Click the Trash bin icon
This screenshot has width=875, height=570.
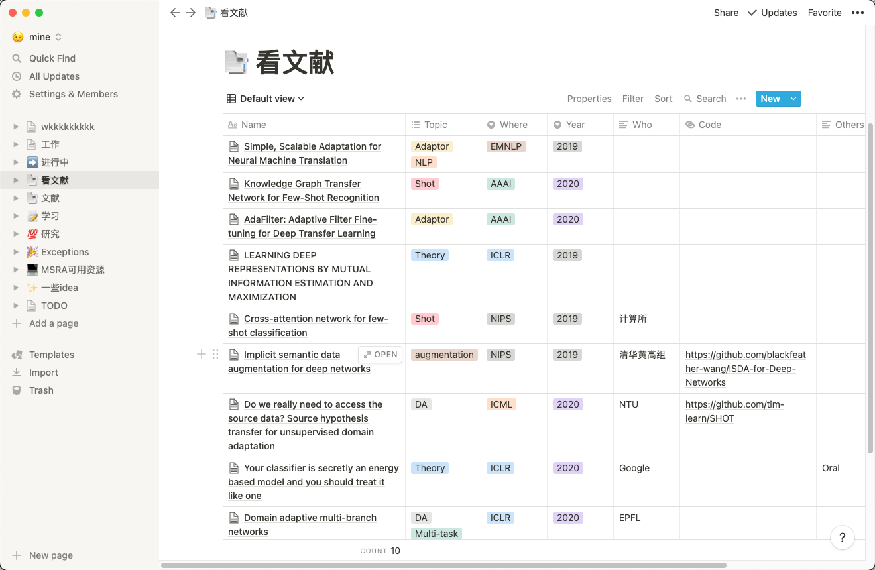click(x=17, y=390)
